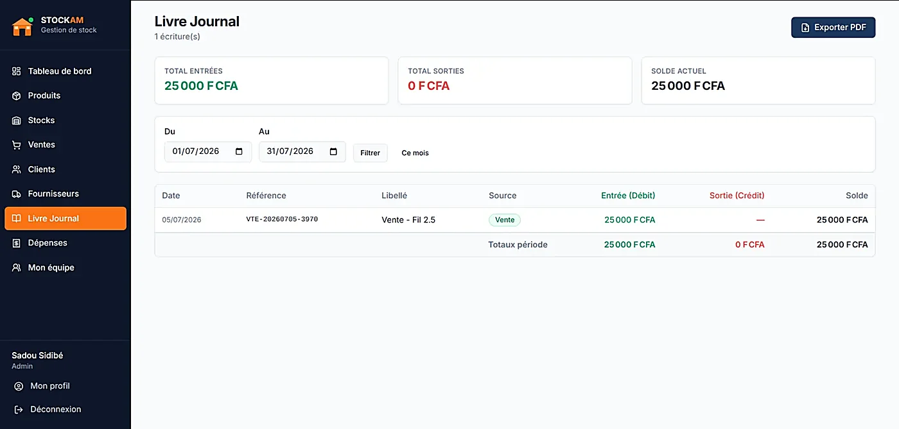Click the Vente - Fil 2.5 label cell

click(408, 220)
